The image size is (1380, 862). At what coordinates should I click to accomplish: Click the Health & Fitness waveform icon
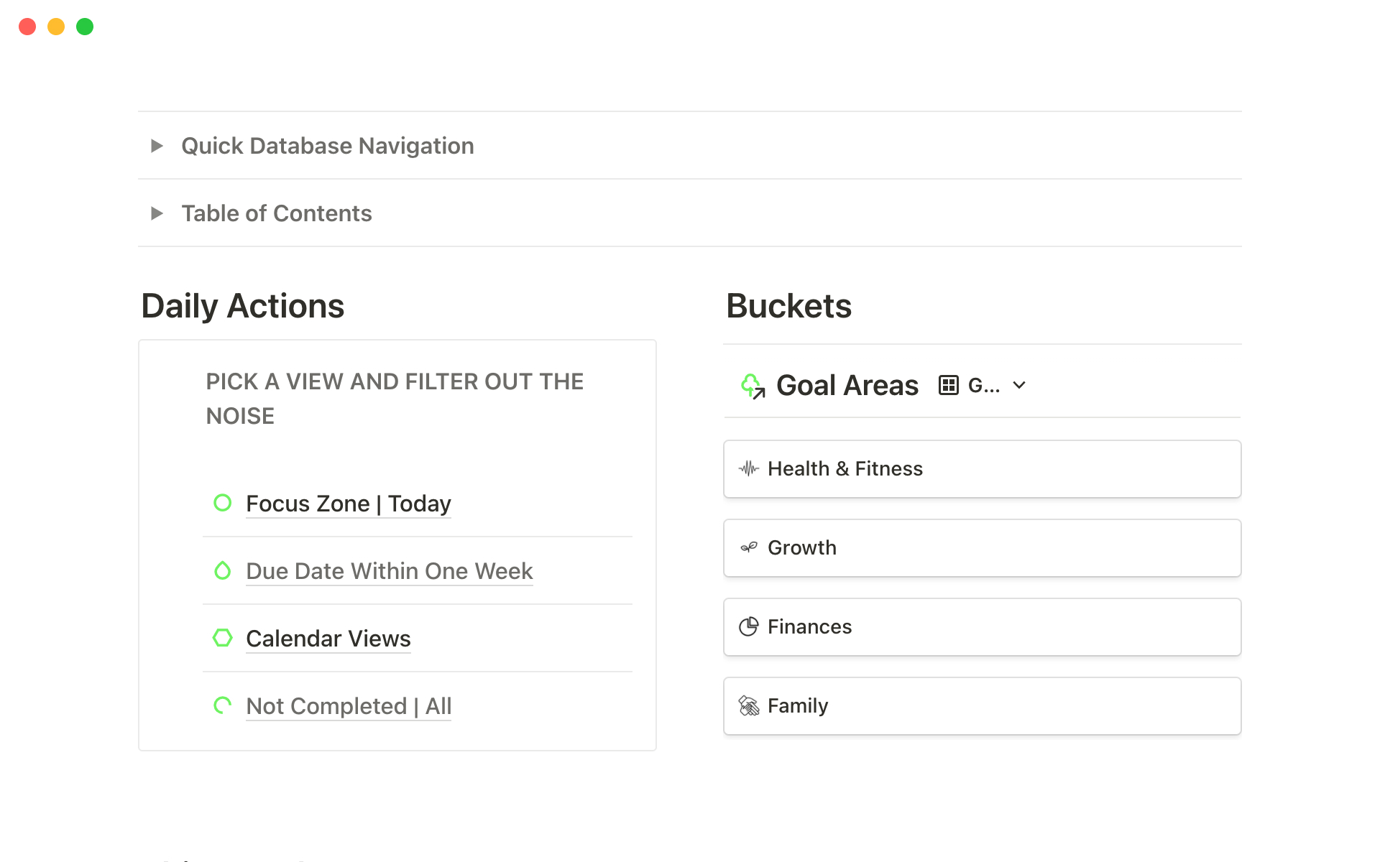(x=749, y=469)
